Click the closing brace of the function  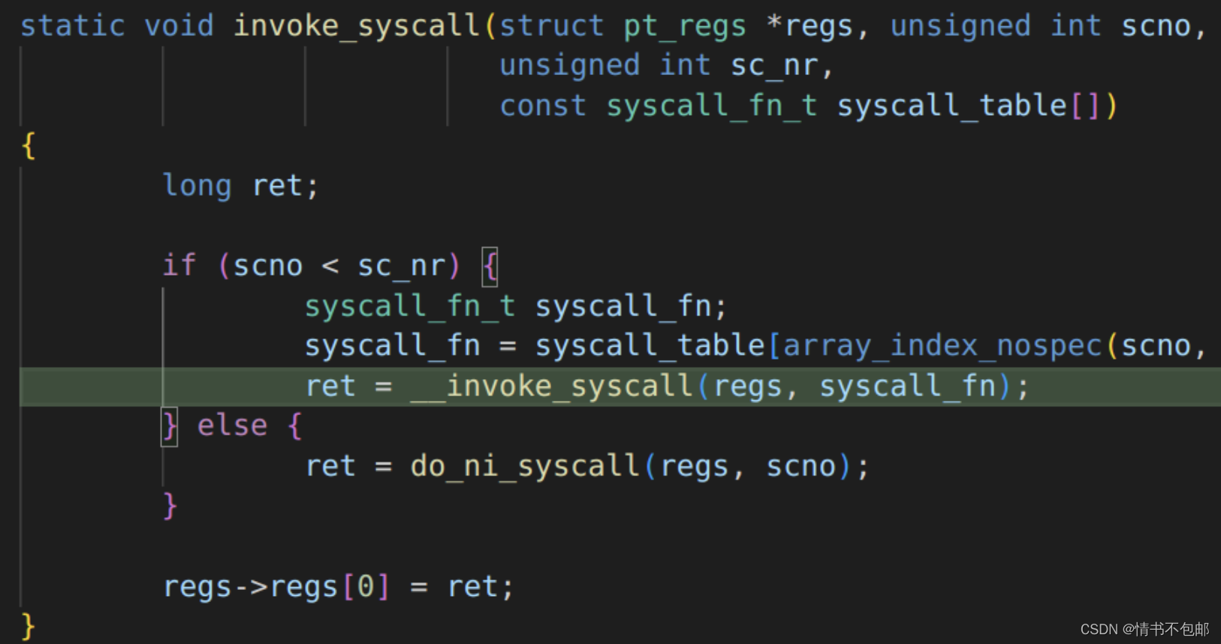[29, 626]
